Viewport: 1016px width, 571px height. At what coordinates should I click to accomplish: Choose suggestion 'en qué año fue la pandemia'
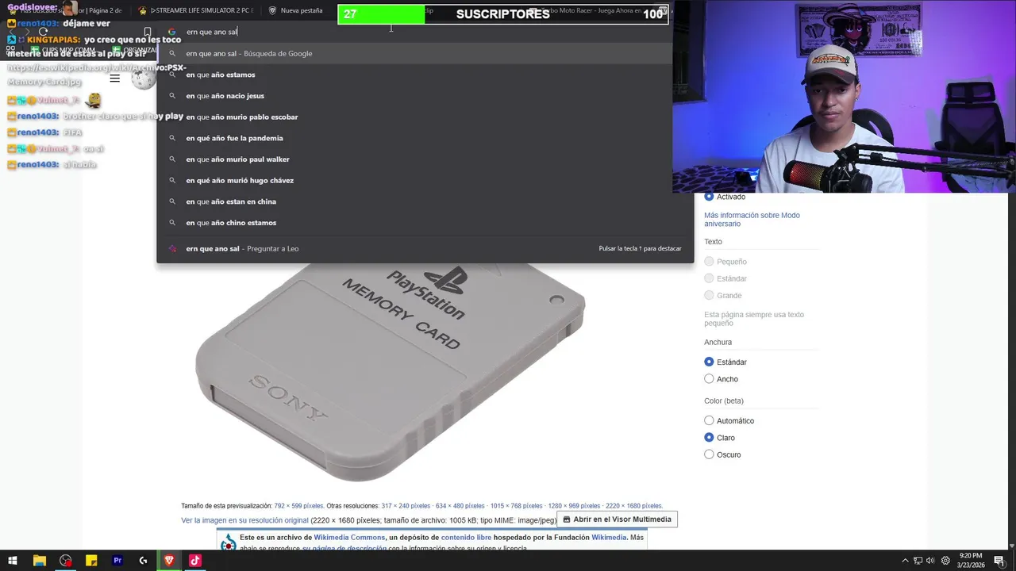tap(425, 138)
